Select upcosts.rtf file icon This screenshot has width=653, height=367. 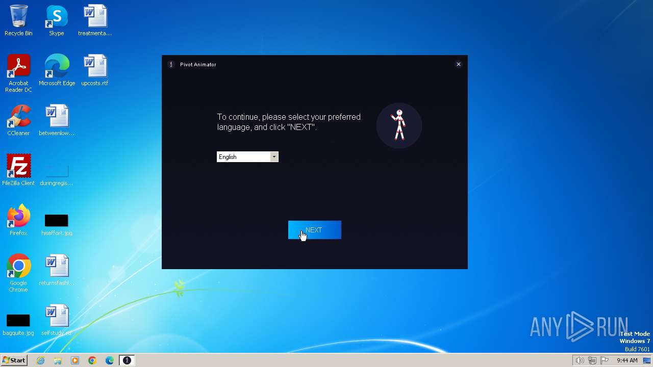[x=95, y=70]
